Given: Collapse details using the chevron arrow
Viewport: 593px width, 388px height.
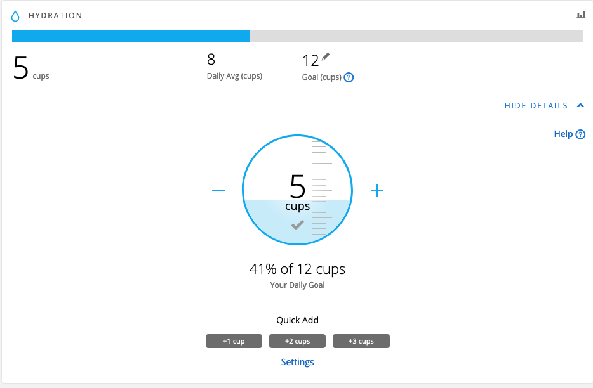Looking at the screenshot, I should pyautogui.click(x=580, y=106).
